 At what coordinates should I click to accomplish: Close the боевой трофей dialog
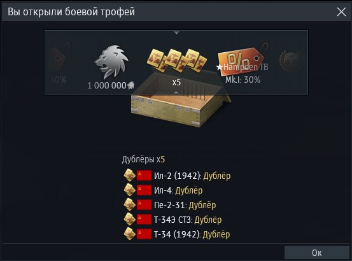click(x=341, y=11)
